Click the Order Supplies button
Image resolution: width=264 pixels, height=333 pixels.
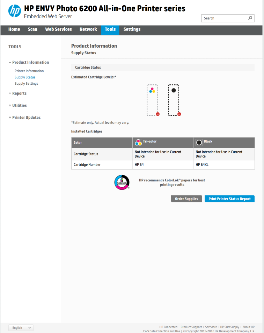tap(186, 199)
